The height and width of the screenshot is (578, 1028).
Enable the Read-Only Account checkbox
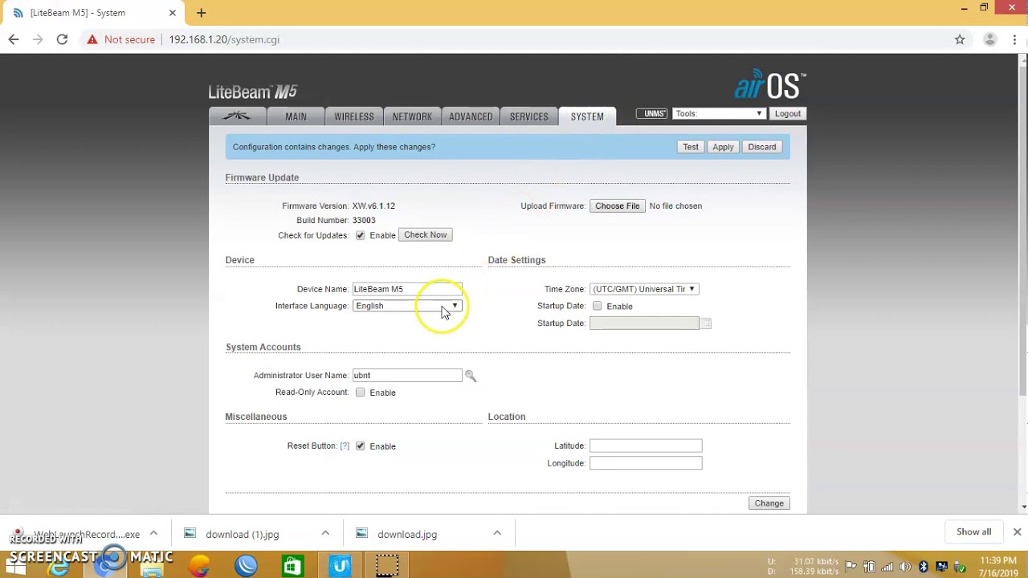[x=360, y=392]
